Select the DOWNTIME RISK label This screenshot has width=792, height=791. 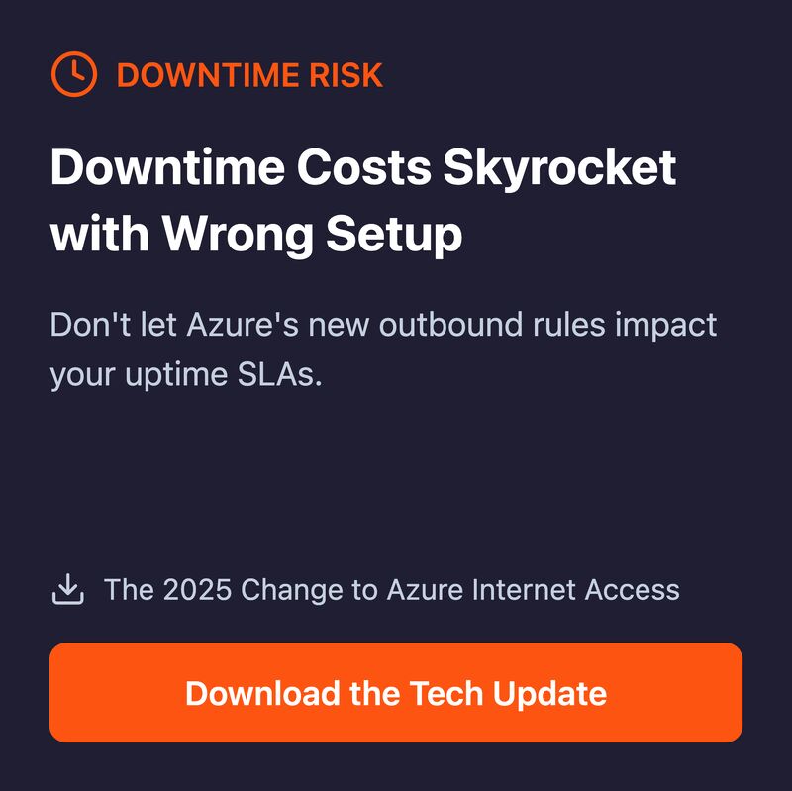[249, 75]
